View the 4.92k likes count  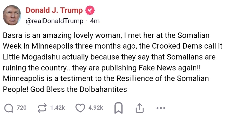96,108
